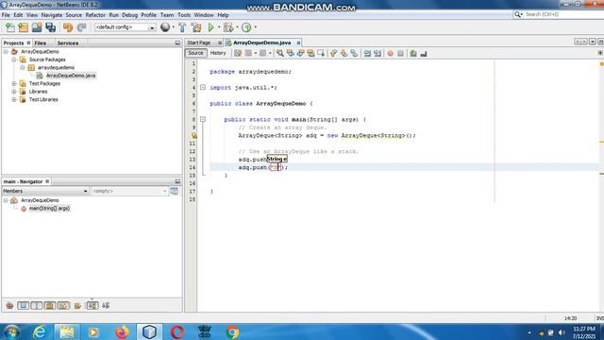Toggle Show Non-Public Members filter in Navigator
This screenshot has width=604, height=340.
click(50, 306)
